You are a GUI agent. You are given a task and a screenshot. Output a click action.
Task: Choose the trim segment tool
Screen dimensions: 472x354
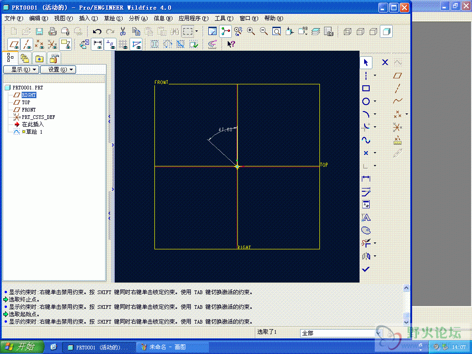(366, 243)
